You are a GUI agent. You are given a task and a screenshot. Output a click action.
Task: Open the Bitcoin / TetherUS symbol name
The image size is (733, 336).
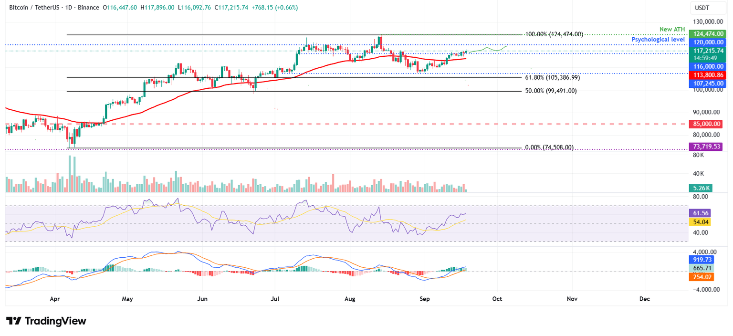tap(33, 7)
